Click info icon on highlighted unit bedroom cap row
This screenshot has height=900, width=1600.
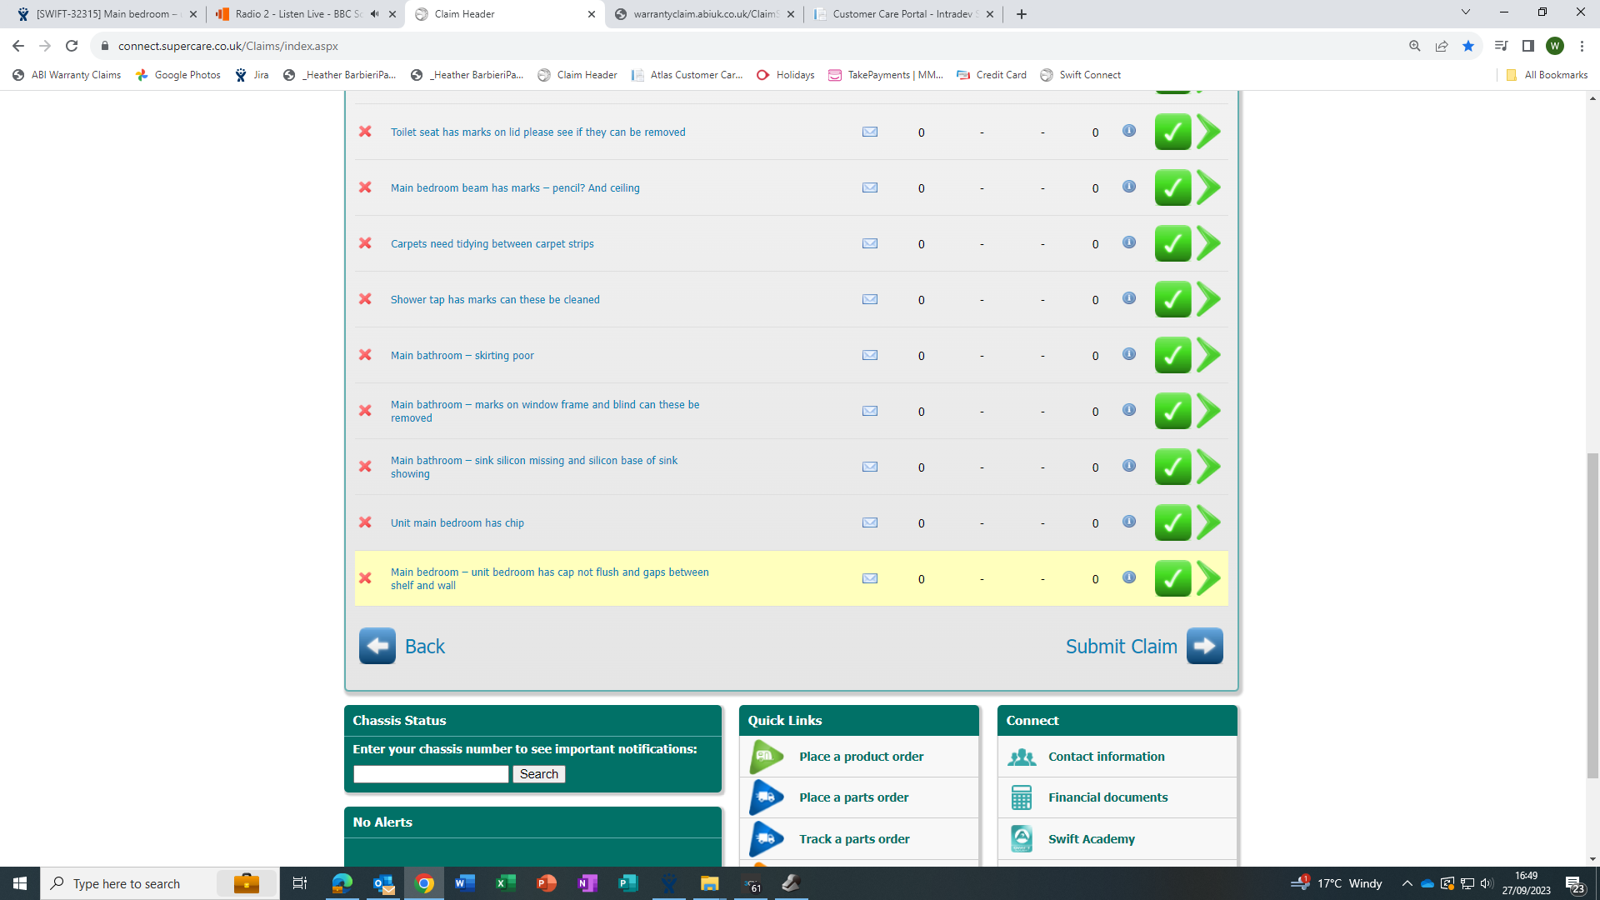1128,577
